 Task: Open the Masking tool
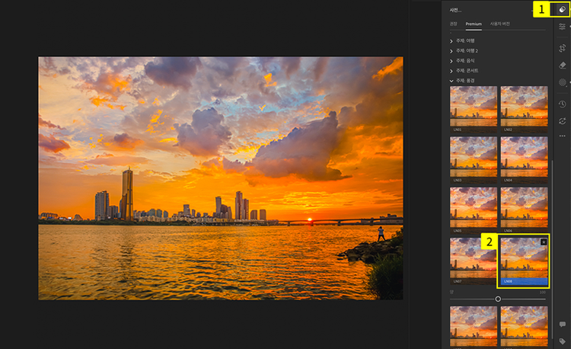pyautogui.click(x=562, y=82)
